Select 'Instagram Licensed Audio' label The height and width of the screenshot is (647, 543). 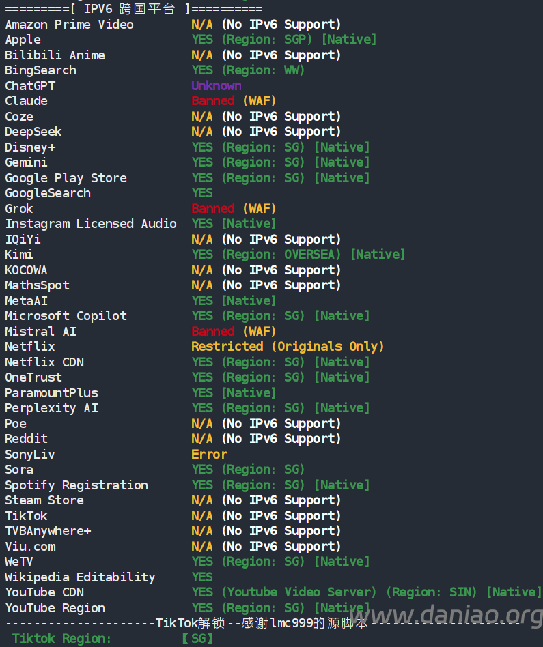coord(91,224)
